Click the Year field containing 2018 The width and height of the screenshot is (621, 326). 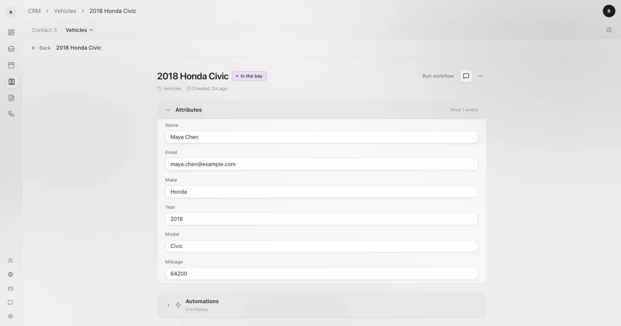[x=322, y=219]
